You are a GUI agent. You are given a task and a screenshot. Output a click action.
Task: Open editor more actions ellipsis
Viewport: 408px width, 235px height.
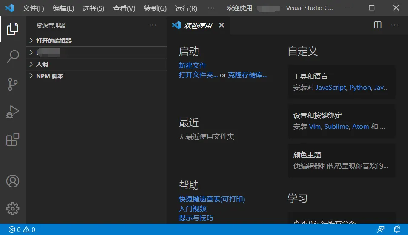(394, 25)
